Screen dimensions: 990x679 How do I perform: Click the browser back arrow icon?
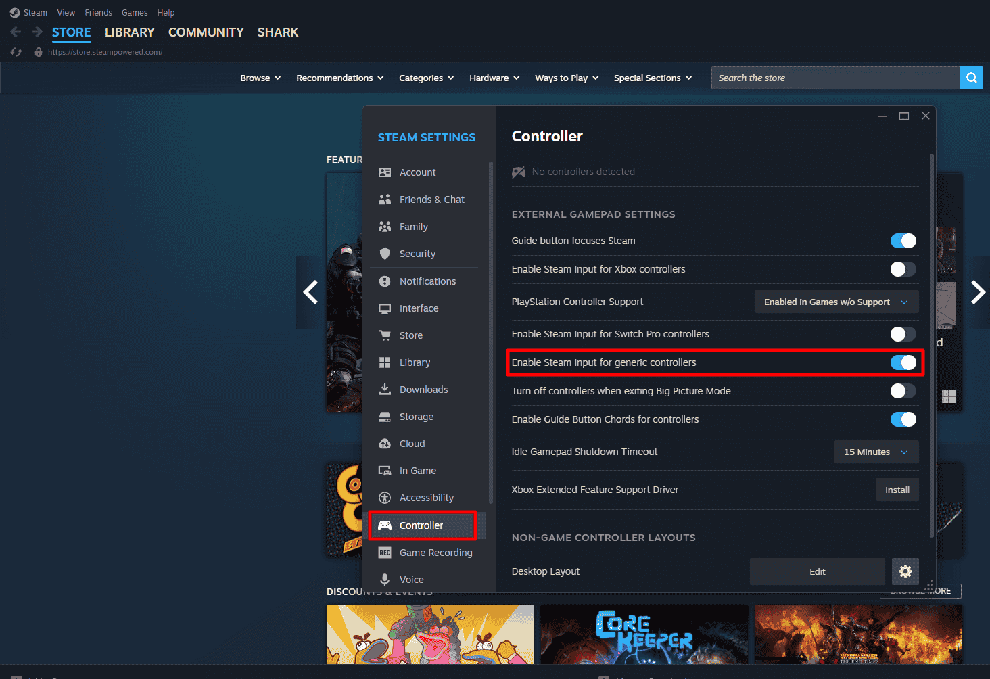pyautogui.click(x=16, y=32)
